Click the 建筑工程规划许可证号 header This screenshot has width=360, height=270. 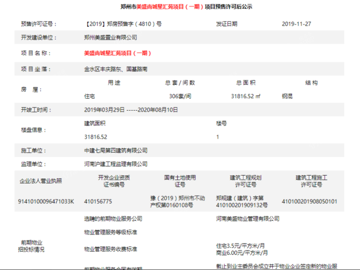(x=246, y=181)
